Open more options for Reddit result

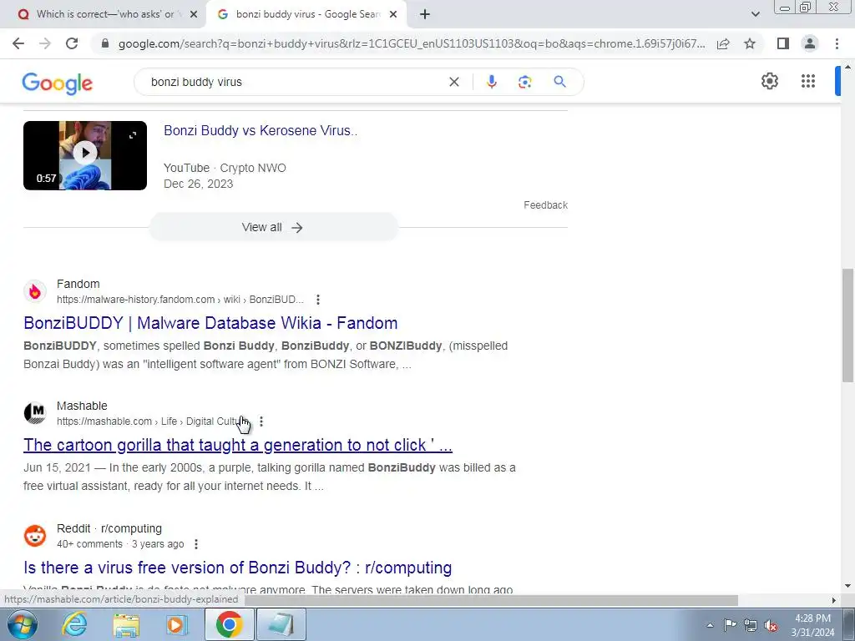[195, 544]
